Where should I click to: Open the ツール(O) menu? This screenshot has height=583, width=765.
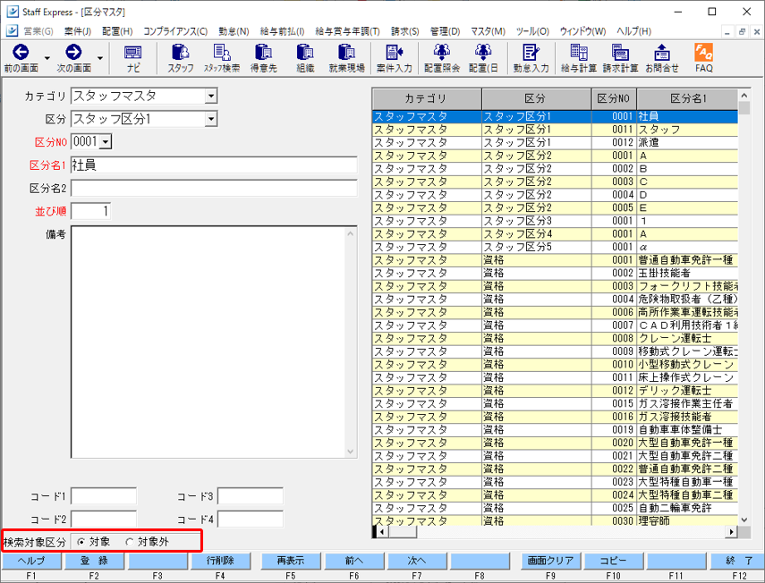click(x=532, y=31)
